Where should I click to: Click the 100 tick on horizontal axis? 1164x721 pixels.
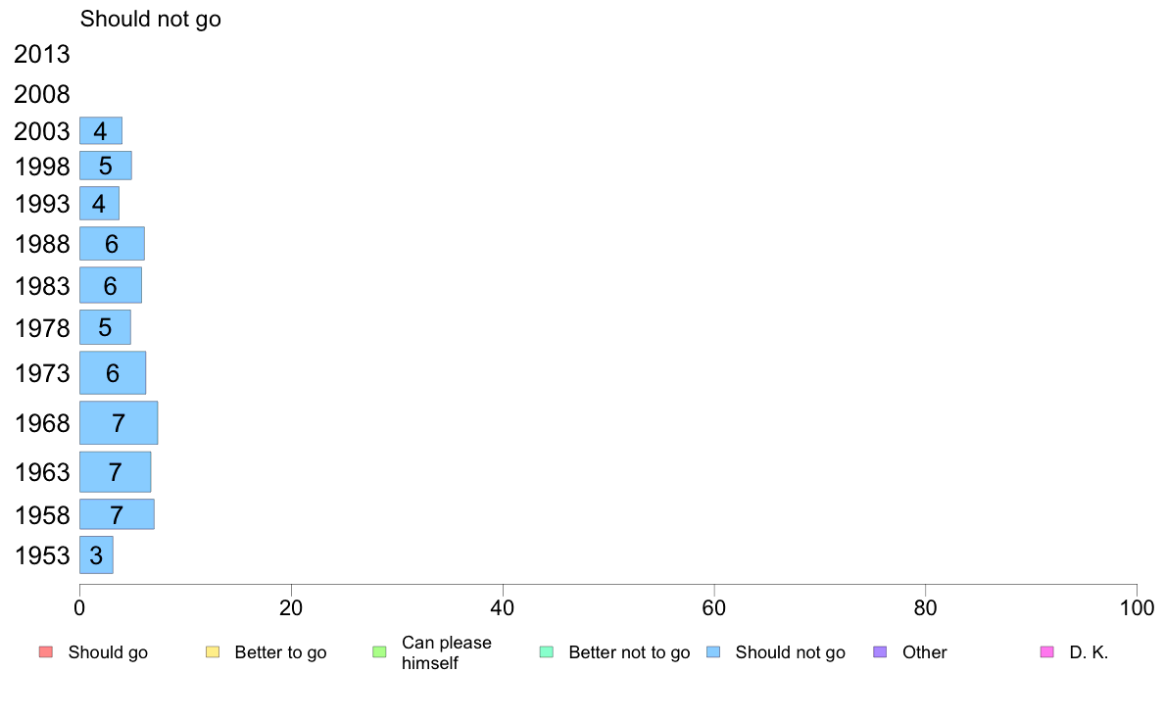(x=1137, y=608)
